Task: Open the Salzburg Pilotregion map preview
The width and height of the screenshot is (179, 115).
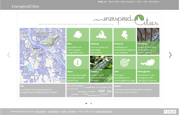Action: (x=43, y=55)
